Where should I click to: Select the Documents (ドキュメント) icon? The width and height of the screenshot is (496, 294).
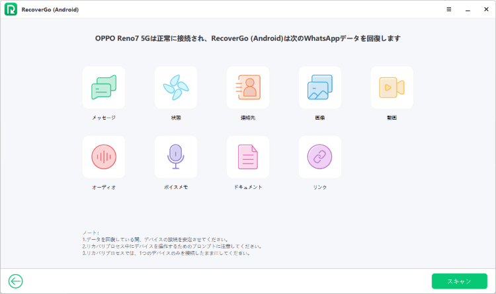click(x=248, y=157)
